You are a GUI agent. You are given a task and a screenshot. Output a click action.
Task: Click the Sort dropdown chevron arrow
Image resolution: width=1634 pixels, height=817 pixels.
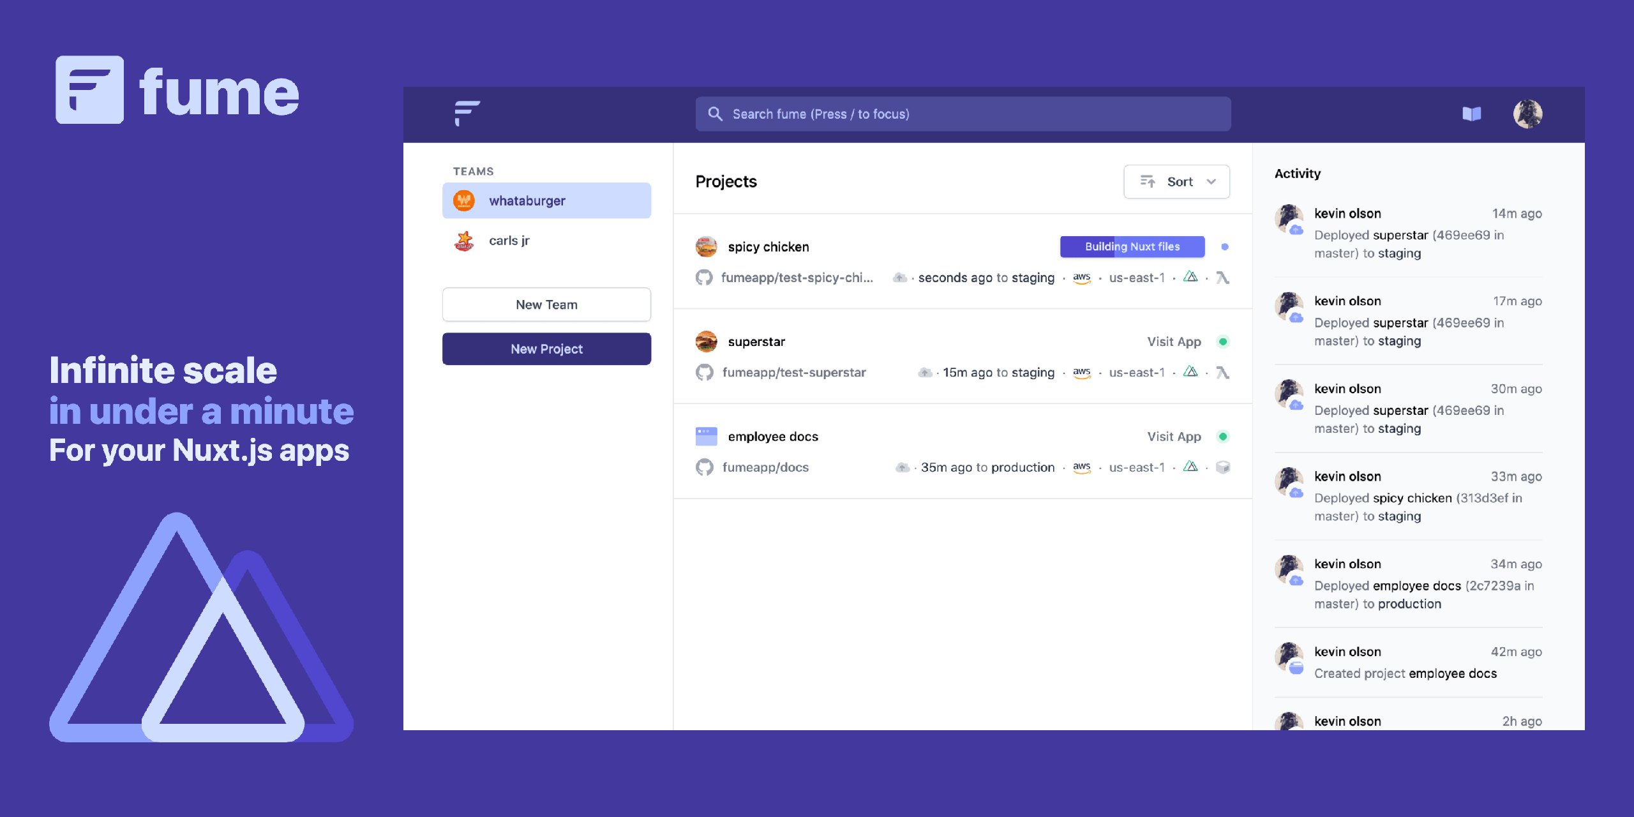pyautogui.click(x=1211, y=182)
